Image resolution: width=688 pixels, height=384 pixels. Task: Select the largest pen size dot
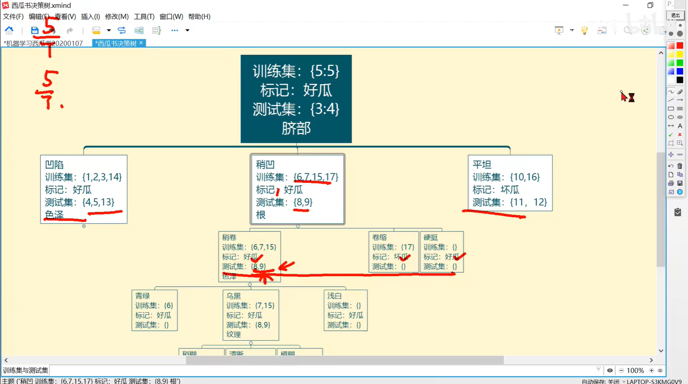coord(680,34)
